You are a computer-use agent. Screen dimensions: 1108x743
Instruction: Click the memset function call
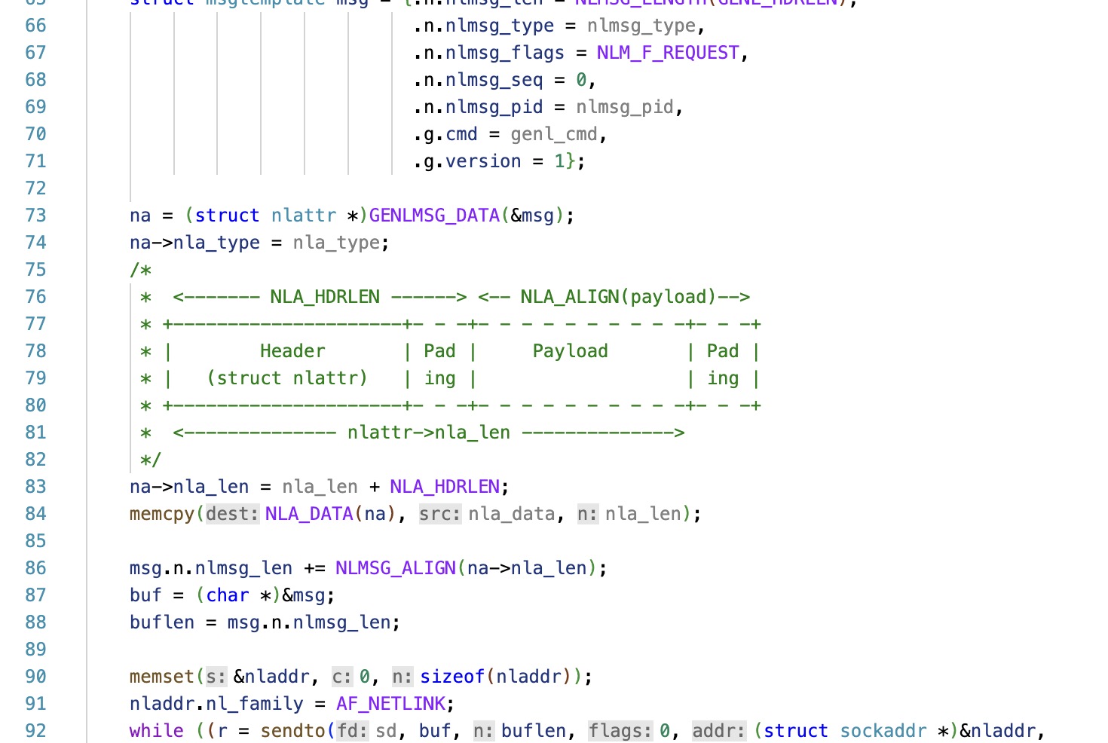coord(162,677)
